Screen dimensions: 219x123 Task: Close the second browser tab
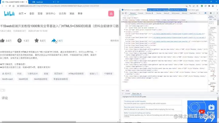click(54, 2)
